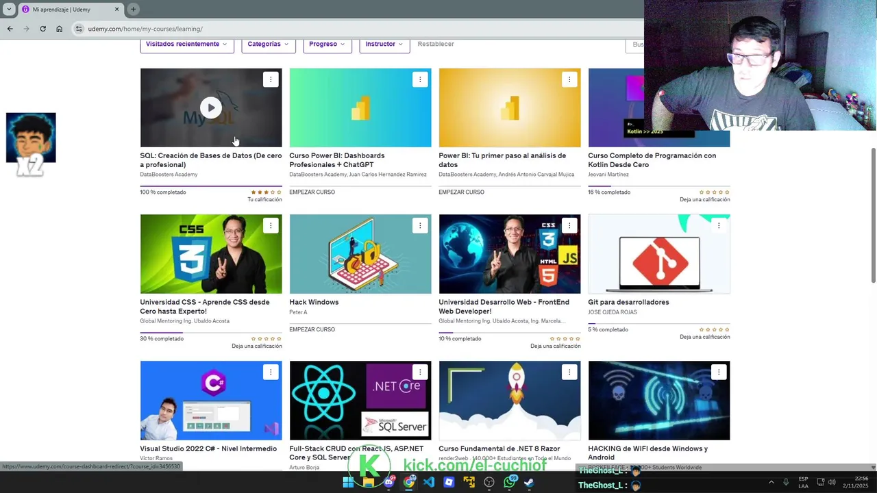This screenshot has width=877, height=493.
Task: Open Visual Studio 2022 C# Nivel Intermedio title
Action: [208, 448]
